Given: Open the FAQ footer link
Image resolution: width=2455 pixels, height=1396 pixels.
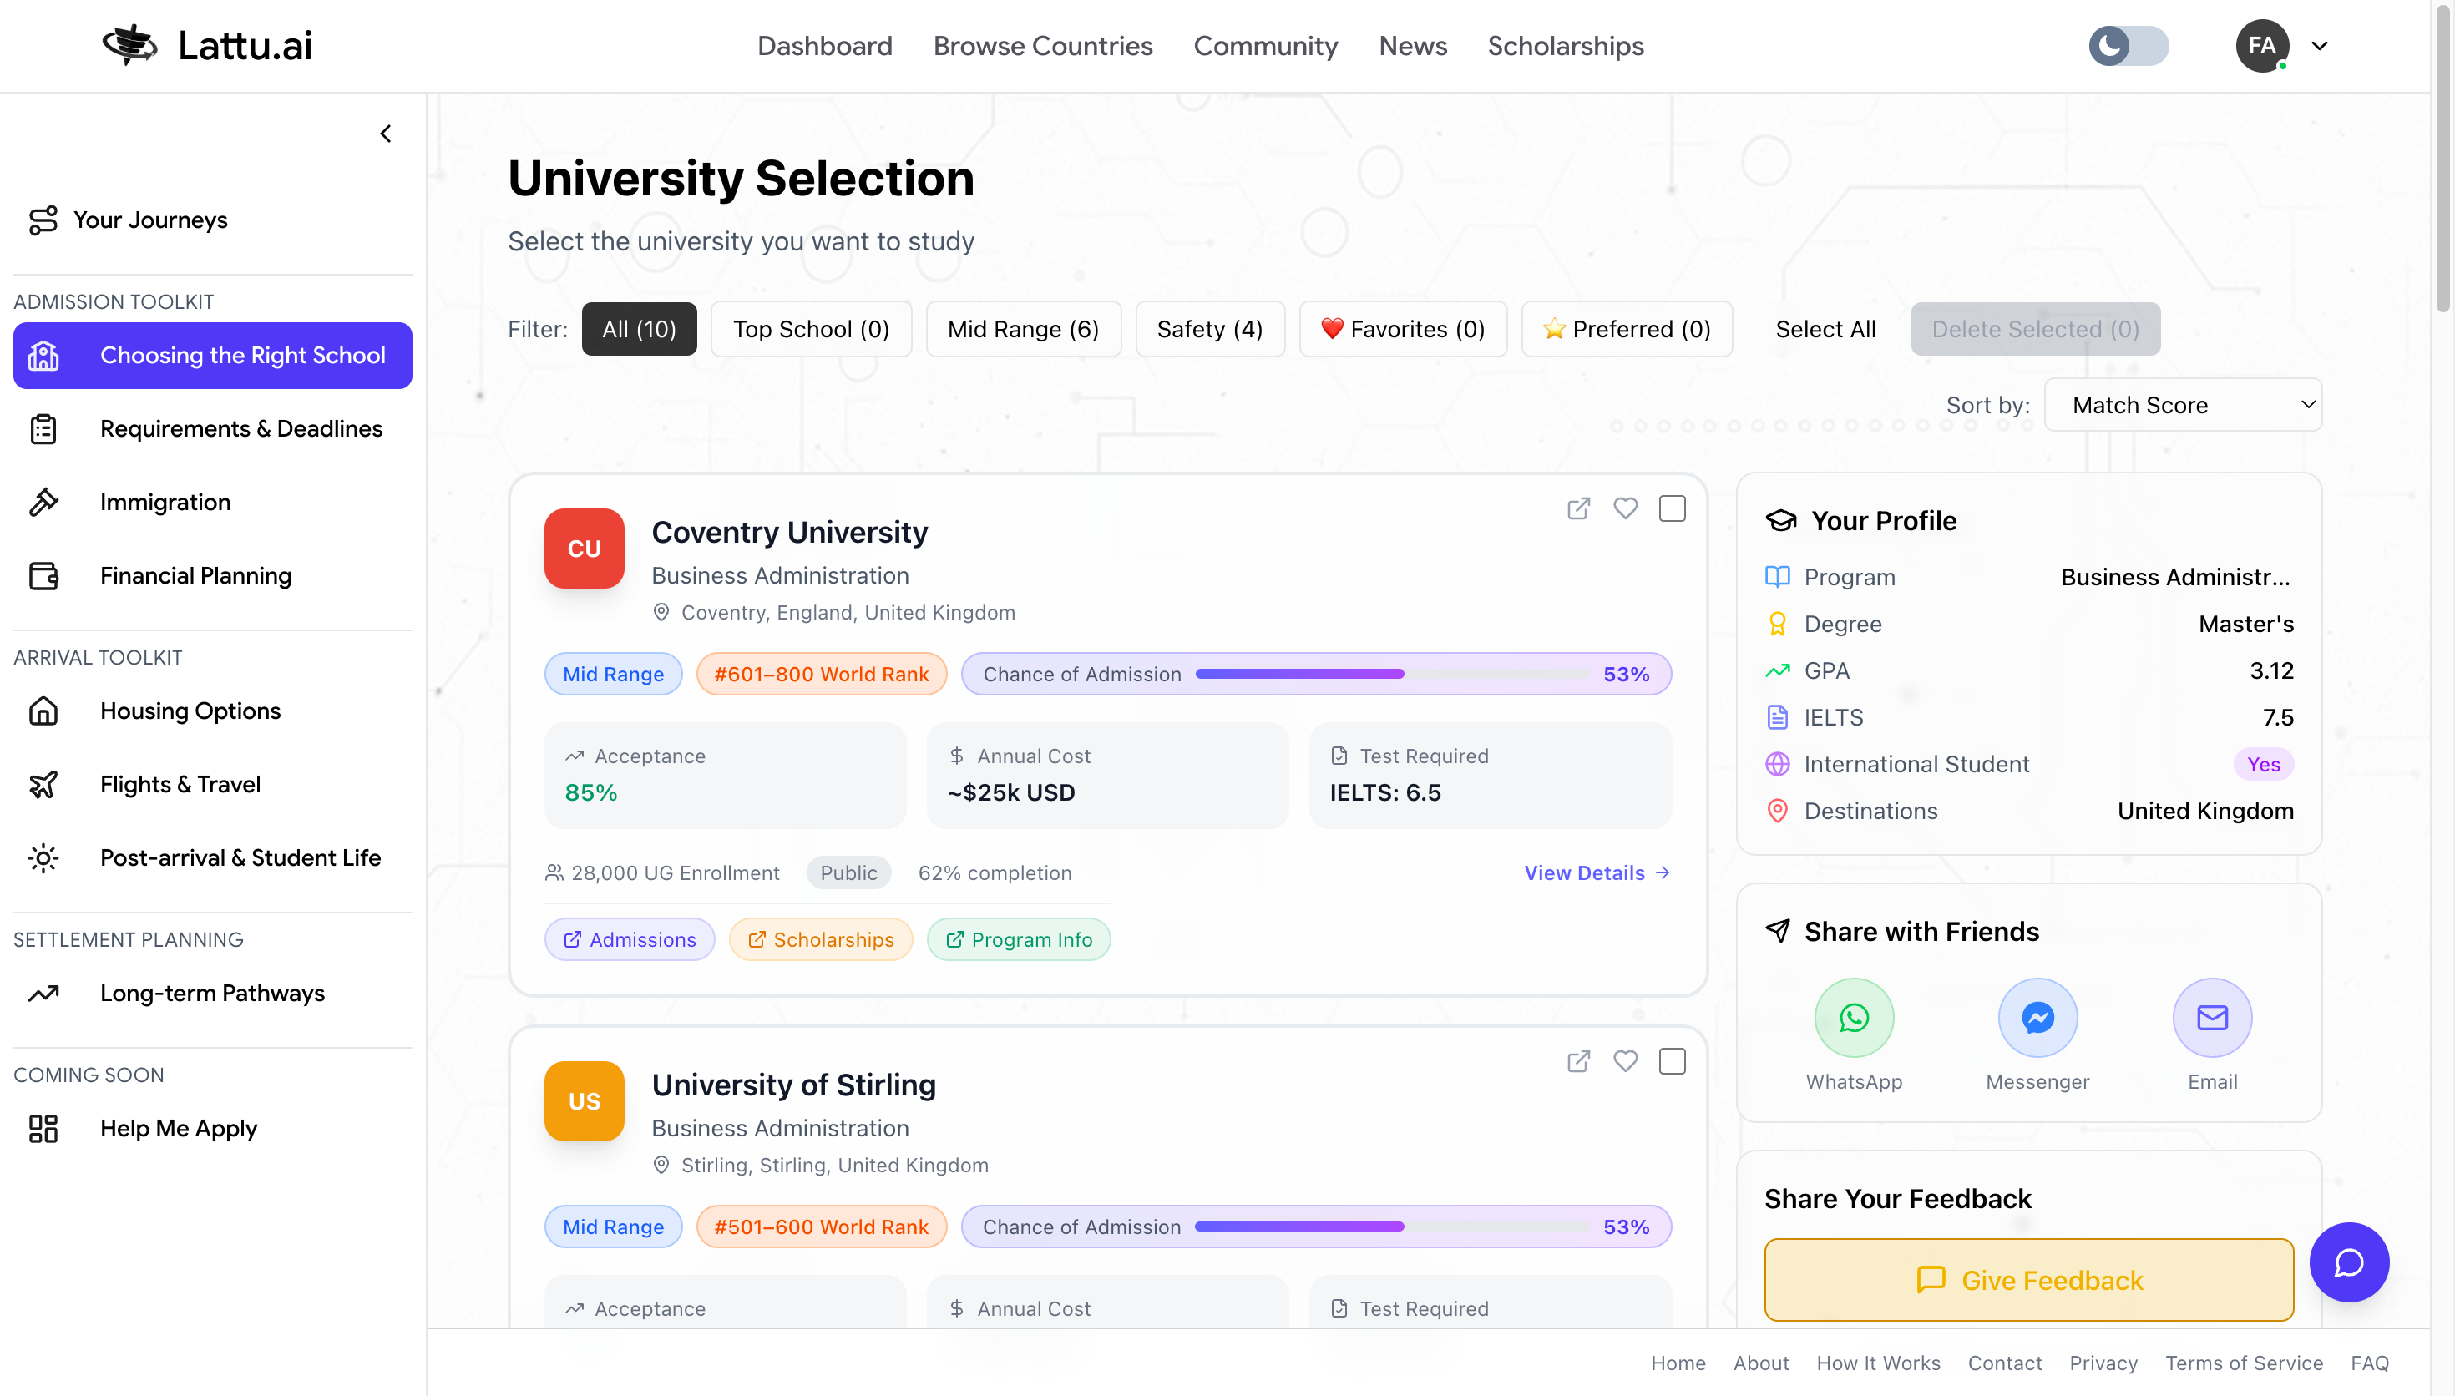Looking at the screenshot, I should click(x=2369, y=1363).
